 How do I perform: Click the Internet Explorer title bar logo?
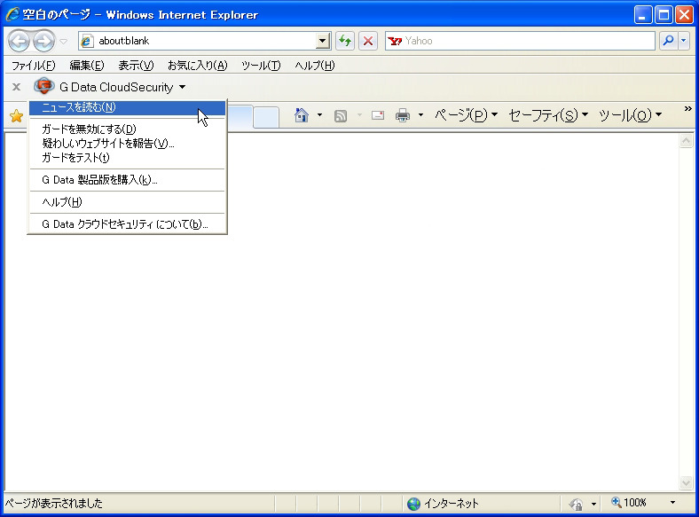click(x=12, y=14)
